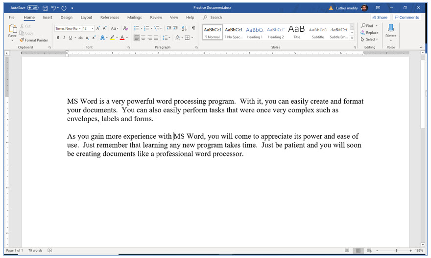
Task: Open the font size dropdown
Action: coord(93,28)
